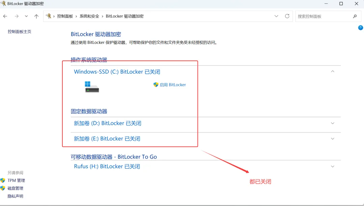Click 新加卷 (E:) BitLocker 已关闭 heading
Viewport: 364px width, 206px height.
[x=107, y=139]
